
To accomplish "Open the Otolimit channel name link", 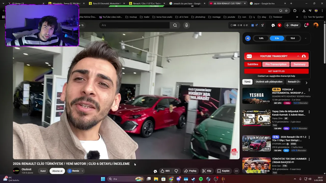I will point(26,169).
